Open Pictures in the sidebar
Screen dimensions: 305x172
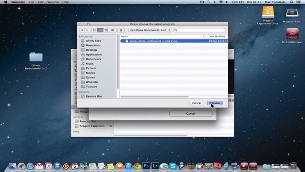pyautogui.click(x=91, y=68)
